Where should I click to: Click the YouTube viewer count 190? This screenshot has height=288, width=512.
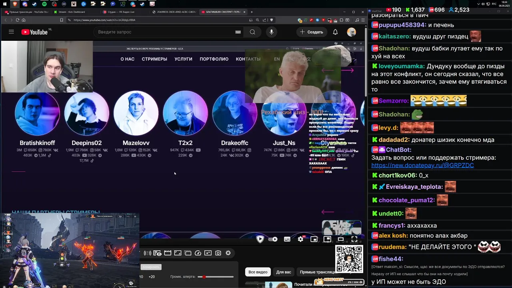393,10
